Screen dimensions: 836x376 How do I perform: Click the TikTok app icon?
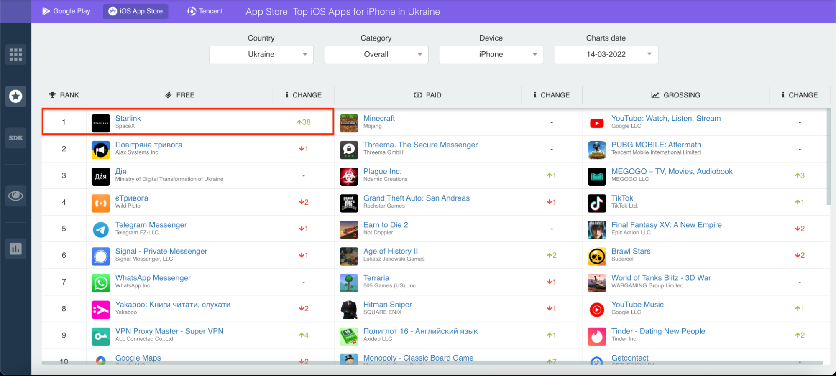[x=597, y=203]
